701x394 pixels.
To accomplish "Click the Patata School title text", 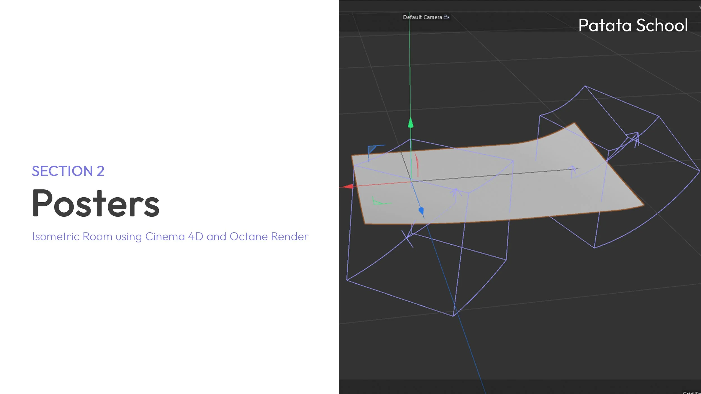I will click(x=633, y=25).
